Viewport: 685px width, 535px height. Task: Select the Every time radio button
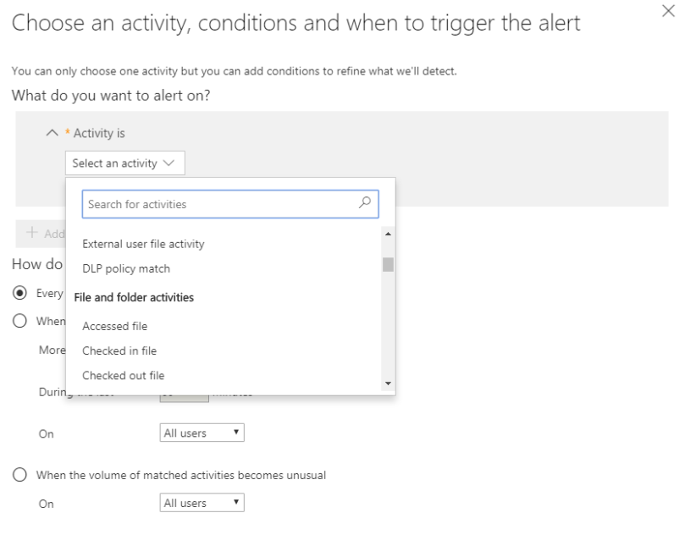pos(19,292)
